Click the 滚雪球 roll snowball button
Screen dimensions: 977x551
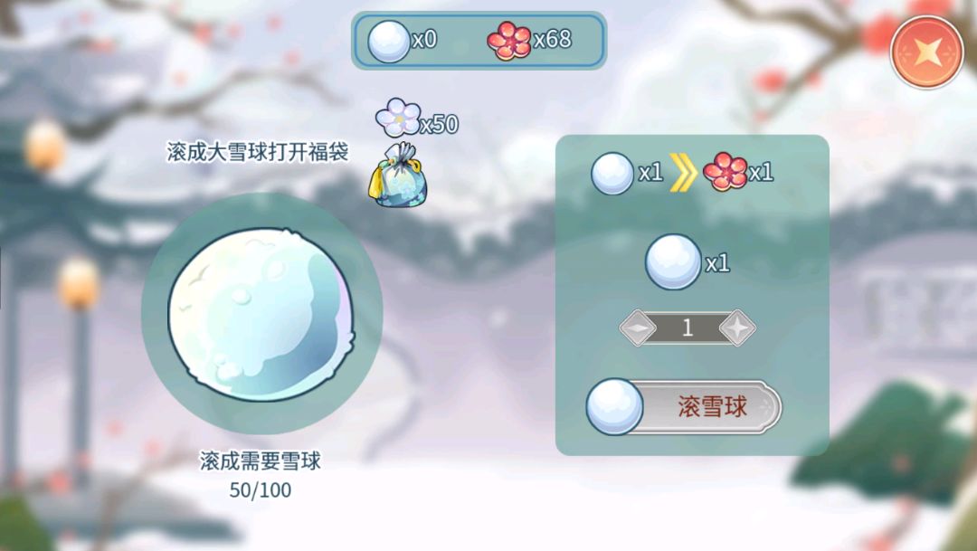(684, 407)
